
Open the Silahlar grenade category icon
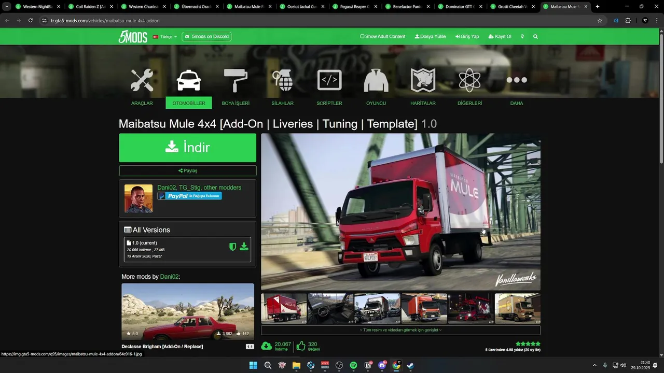coord(283,80)
